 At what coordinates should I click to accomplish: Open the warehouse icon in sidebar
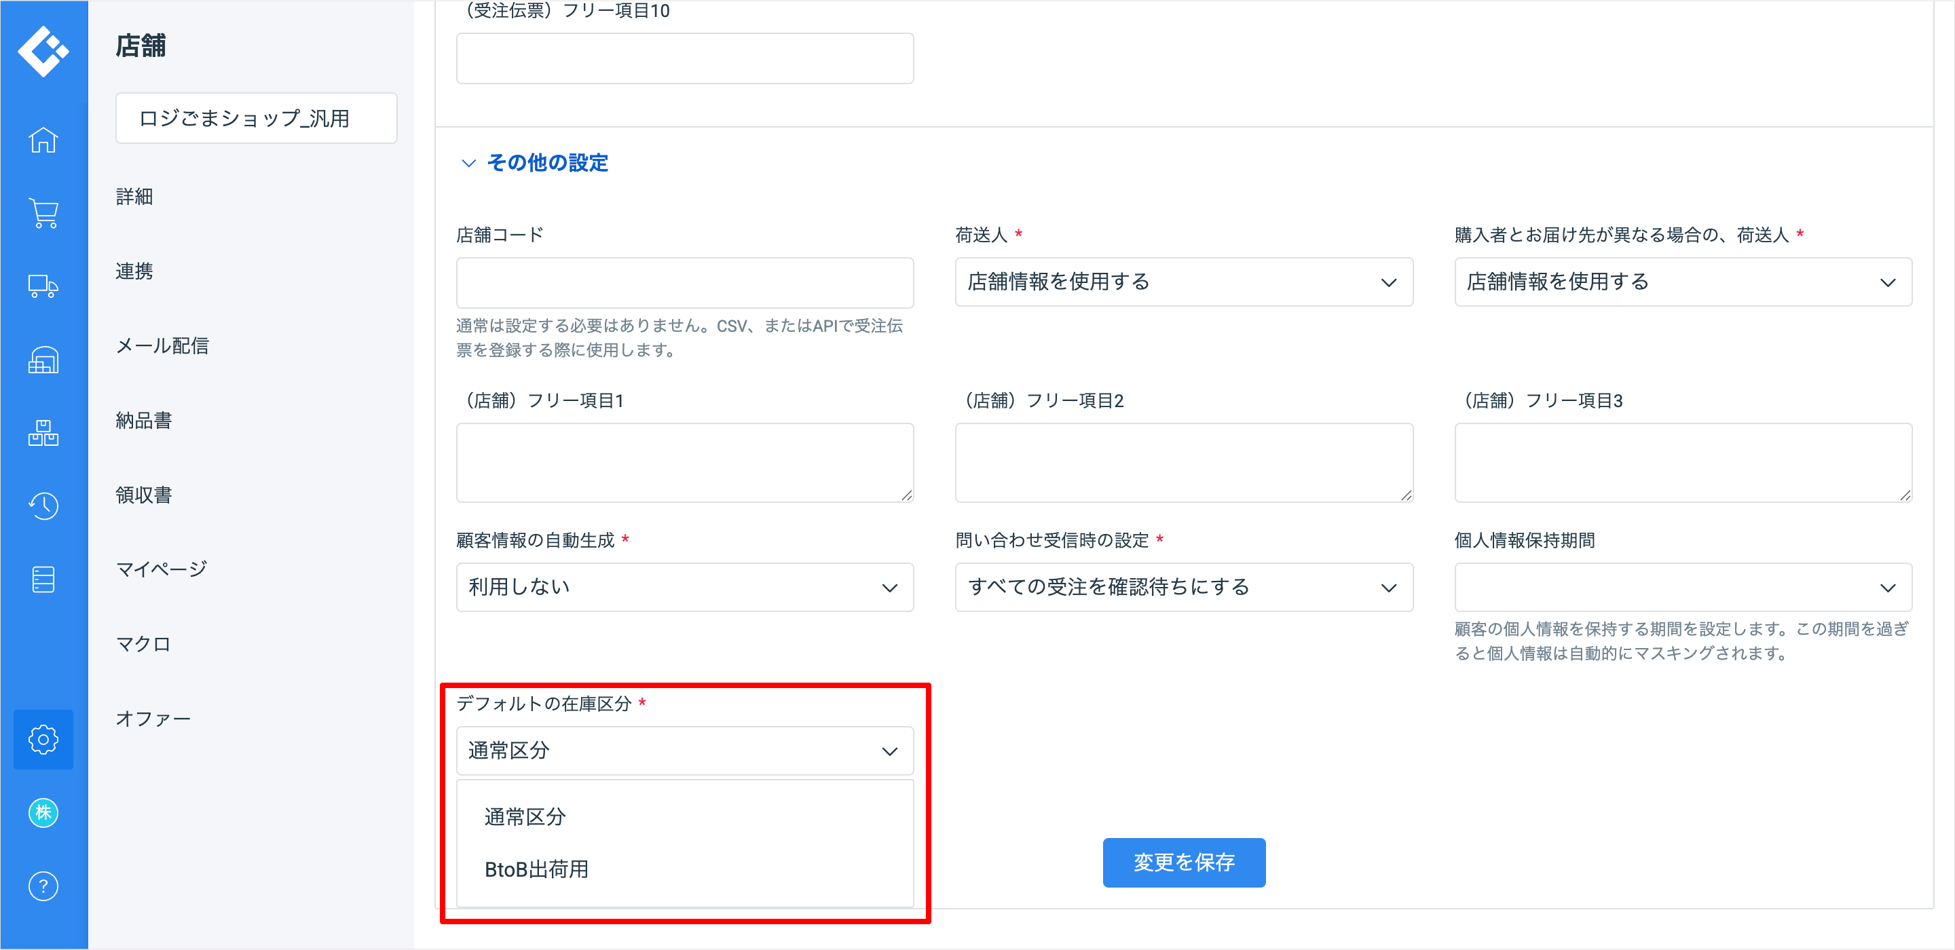click(43, 360)
